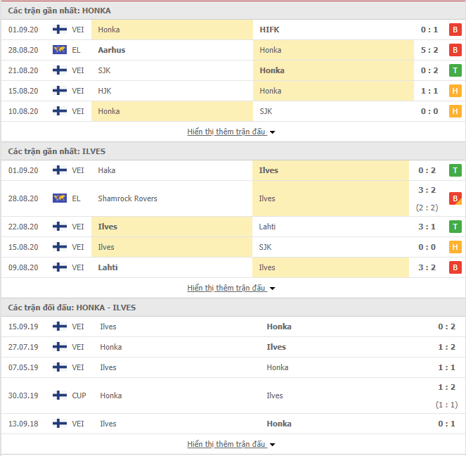Click the (1 : 1) score in CUP match row

click(446, 405)
